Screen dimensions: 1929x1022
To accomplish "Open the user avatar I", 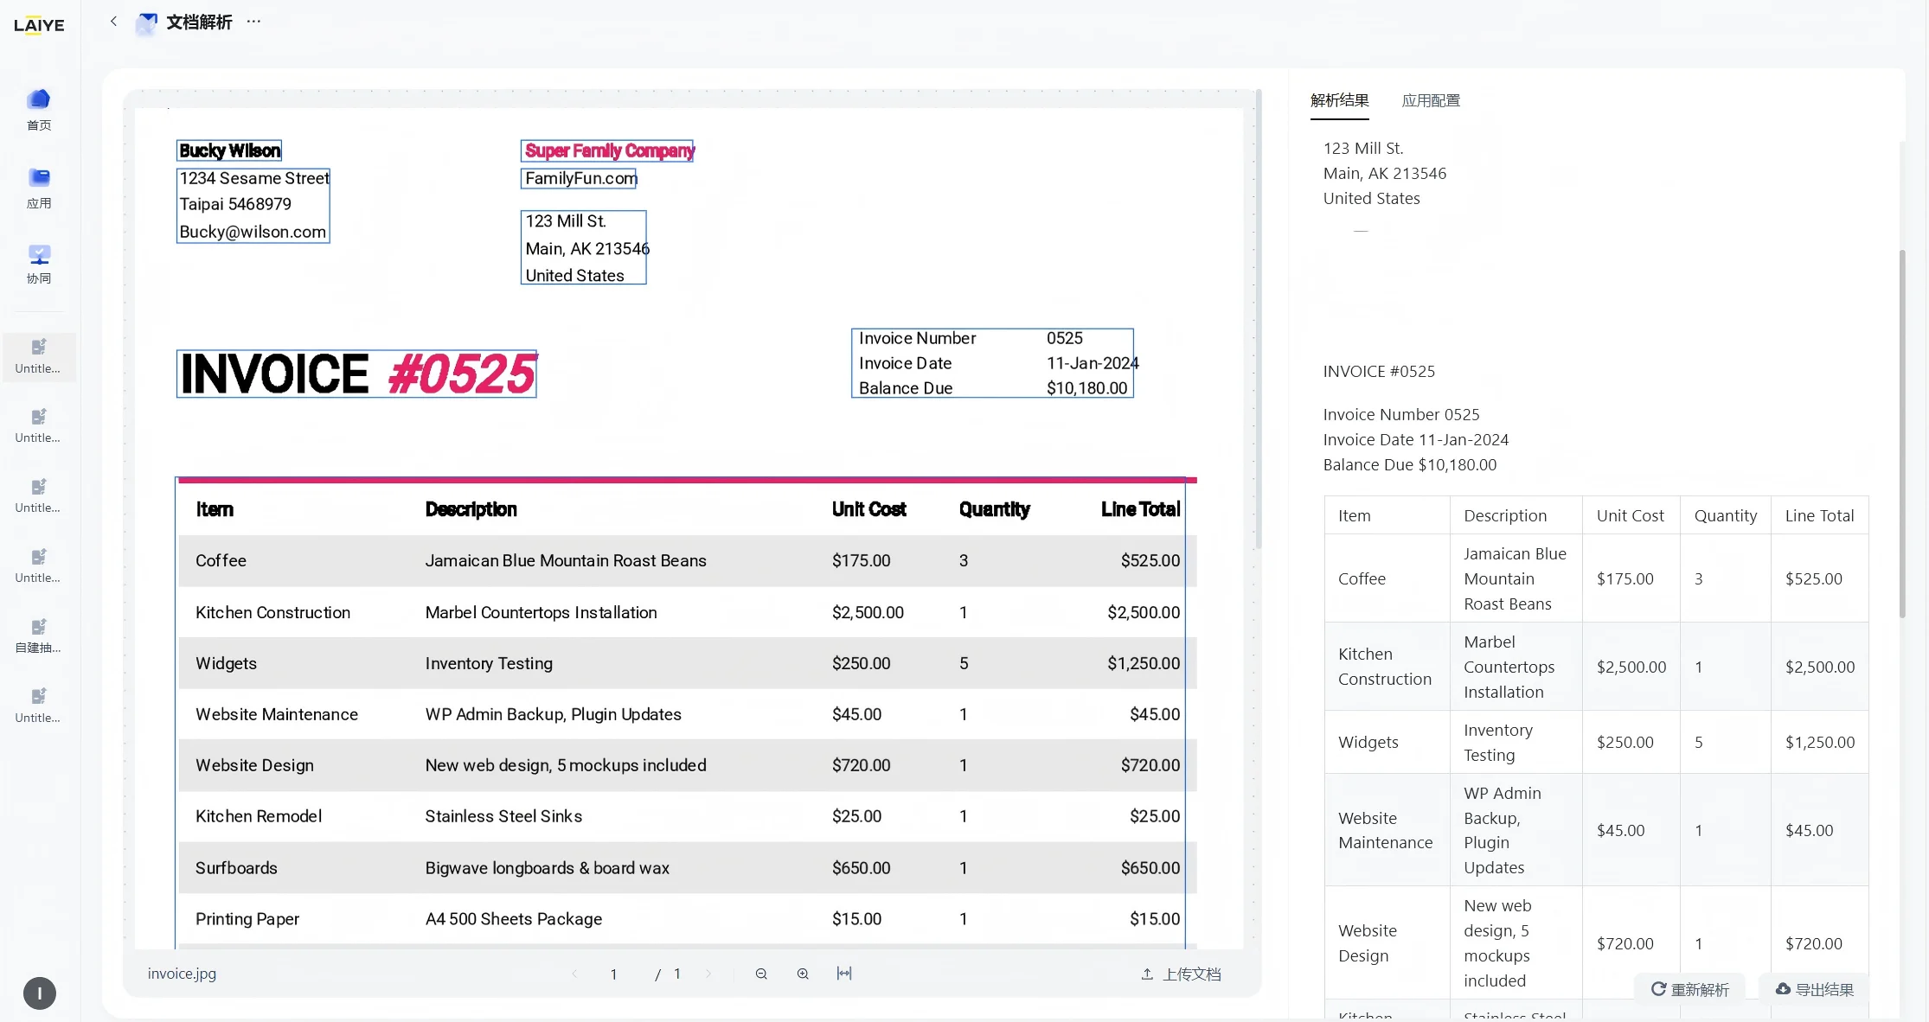I will [x=39, y=993].
